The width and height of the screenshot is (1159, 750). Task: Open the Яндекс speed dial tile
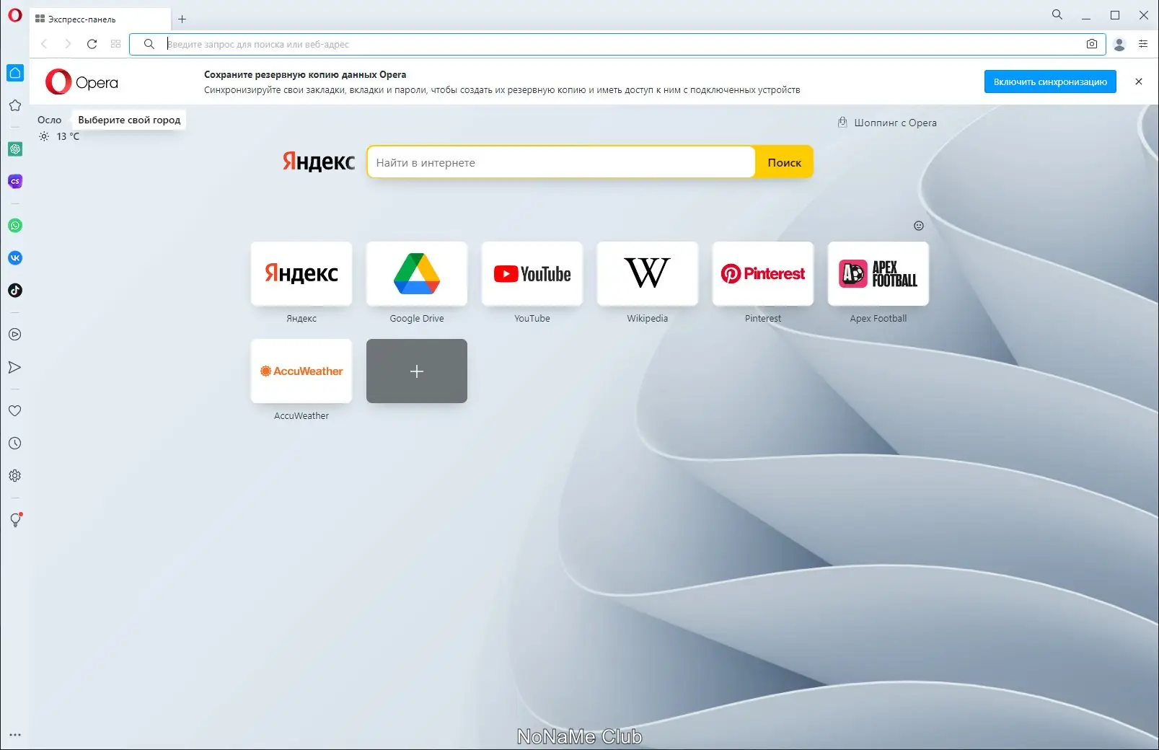301,273
